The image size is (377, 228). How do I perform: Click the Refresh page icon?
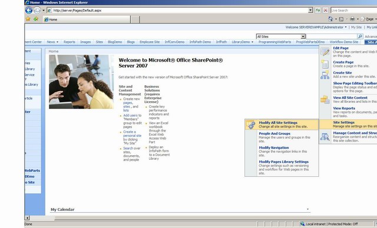[x=318, y=11]
